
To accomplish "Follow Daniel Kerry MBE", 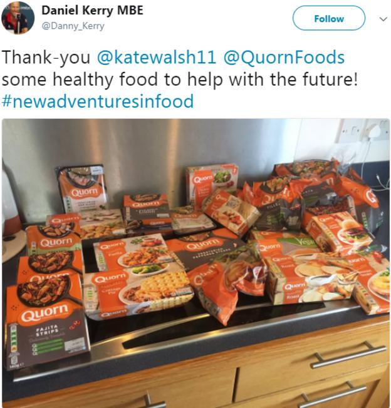I will tap(329, 19).
